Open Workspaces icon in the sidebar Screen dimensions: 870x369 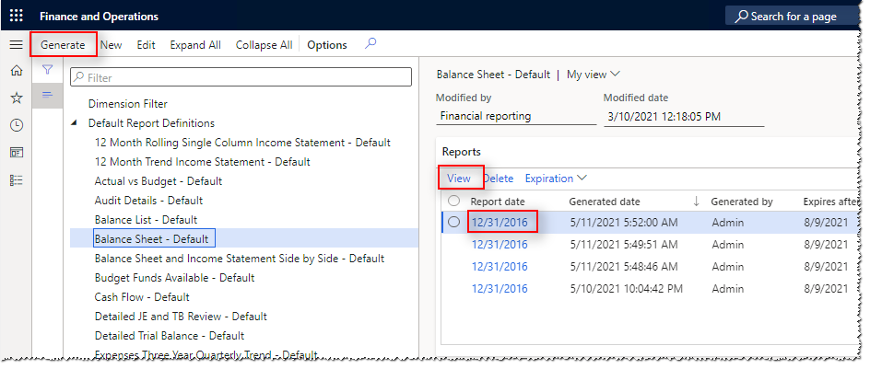[x=16, y=152]
